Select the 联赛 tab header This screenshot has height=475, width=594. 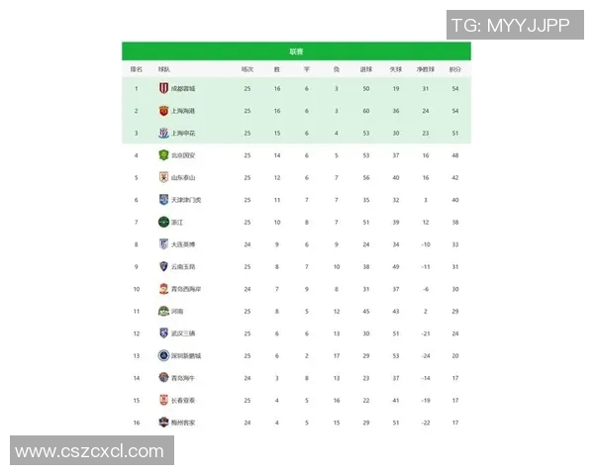coord(296,51)
